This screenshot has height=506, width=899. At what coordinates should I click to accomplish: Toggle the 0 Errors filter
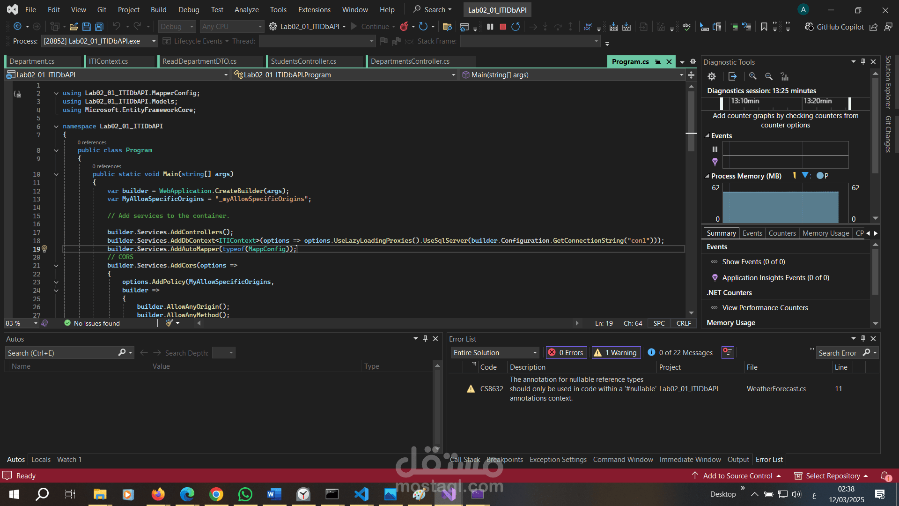point(566,353)
